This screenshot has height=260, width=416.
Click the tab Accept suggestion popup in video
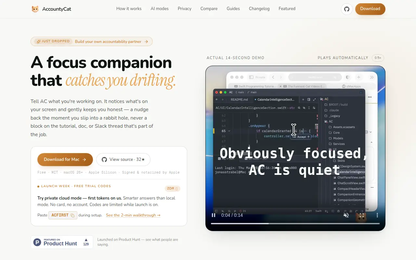(x=301, y=137)
